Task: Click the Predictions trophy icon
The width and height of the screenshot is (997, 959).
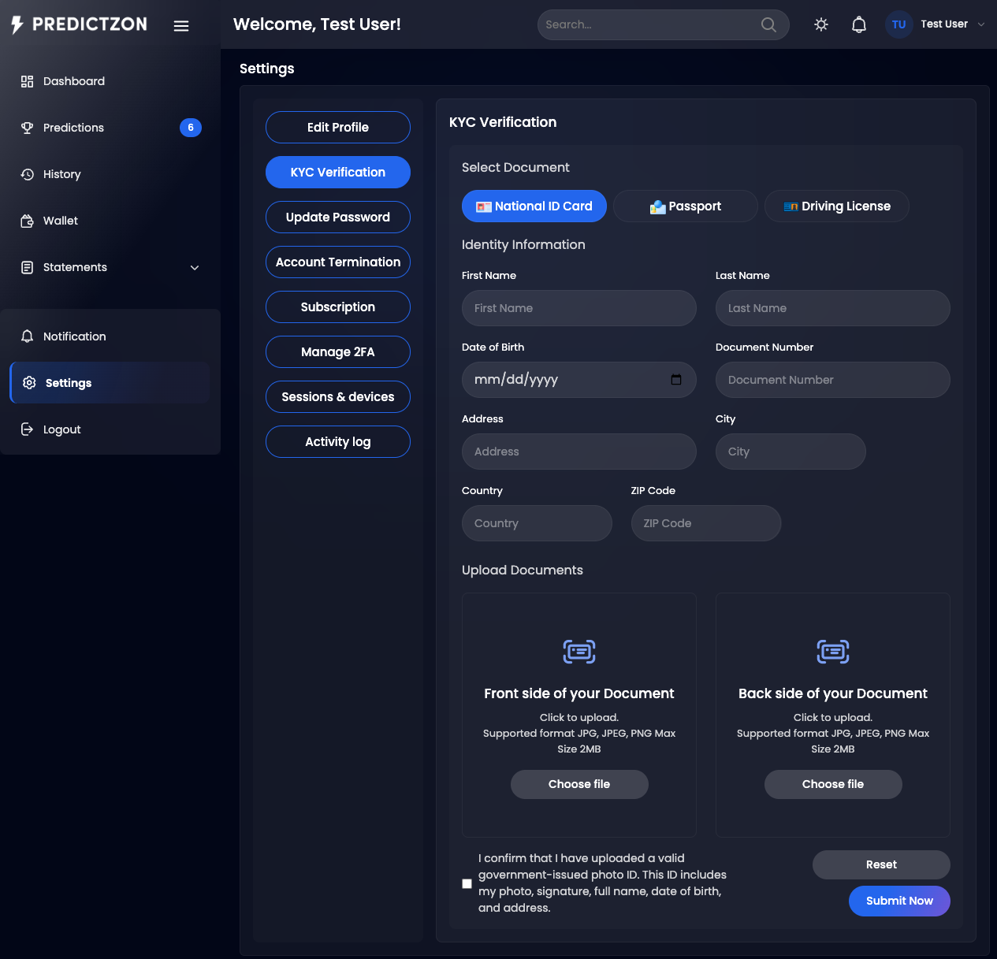Action: pyautogui.click(x=27, y=128)
